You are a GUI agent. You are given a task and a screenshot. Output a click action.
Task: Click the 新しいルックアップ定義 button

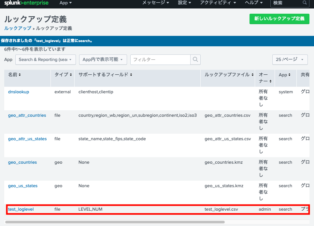pos(279,19)
